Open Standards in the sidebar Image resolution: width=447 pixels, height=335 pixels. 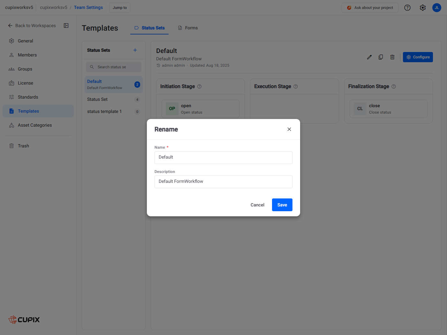(38, 97)
